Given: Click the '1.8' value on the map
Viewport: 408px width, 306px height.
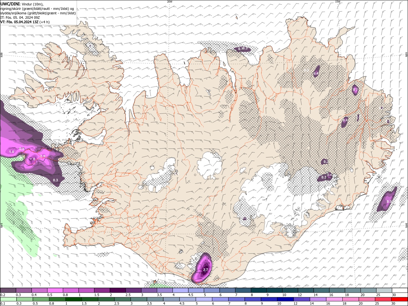Looking at the screenshot, I should [x=33, y=159].
